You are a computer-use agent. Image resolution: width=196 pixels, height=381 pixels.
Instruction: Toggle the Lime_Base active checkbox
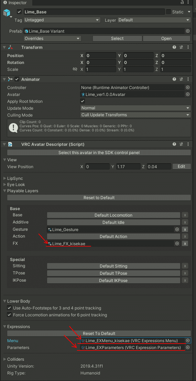click(20, 12)
